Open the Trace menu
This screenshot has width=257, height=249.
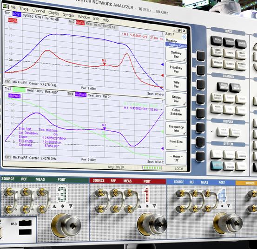[24, 9]
